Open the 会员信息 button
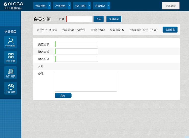Viewport: 189px width, 138px height. point(170,30)
